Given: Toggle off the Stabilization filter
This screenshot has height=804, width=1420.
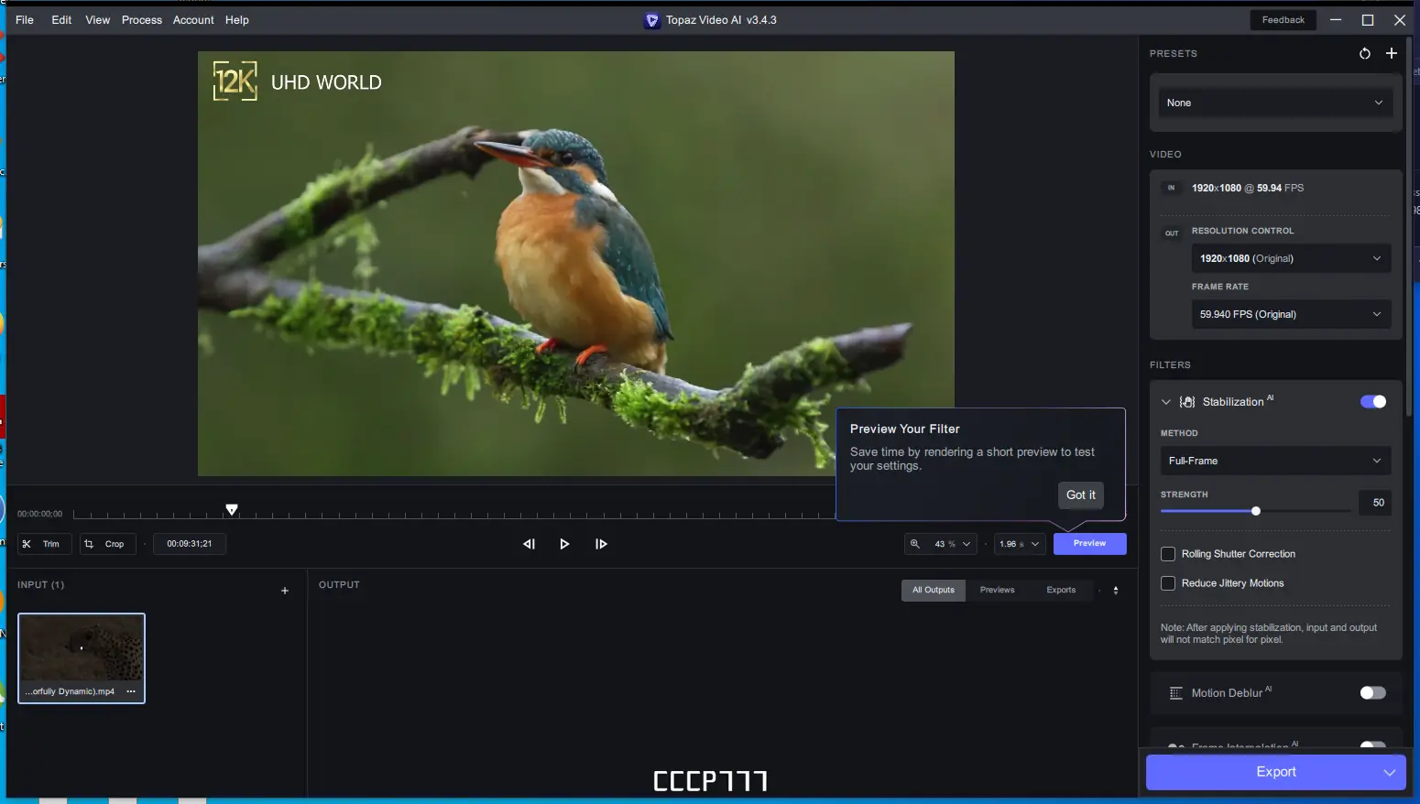Looking at the screenshot, I should coord(1372,401).
